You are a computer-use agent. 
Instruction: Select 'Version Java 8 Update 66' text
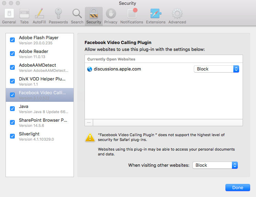(x=44, y=112)
